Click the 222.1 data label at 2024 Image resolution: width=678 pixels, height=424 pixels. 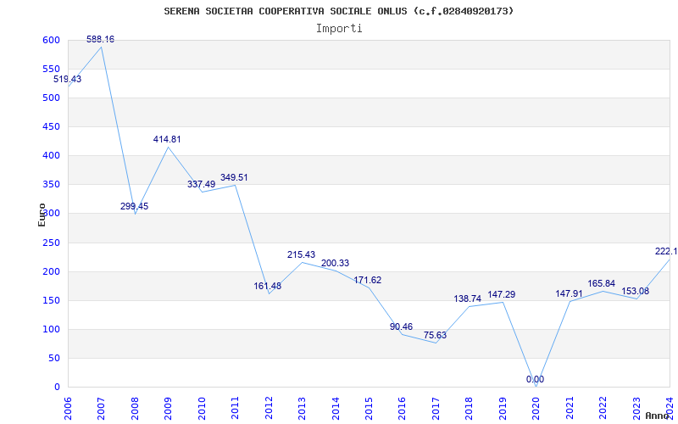[x=666, y=251]
